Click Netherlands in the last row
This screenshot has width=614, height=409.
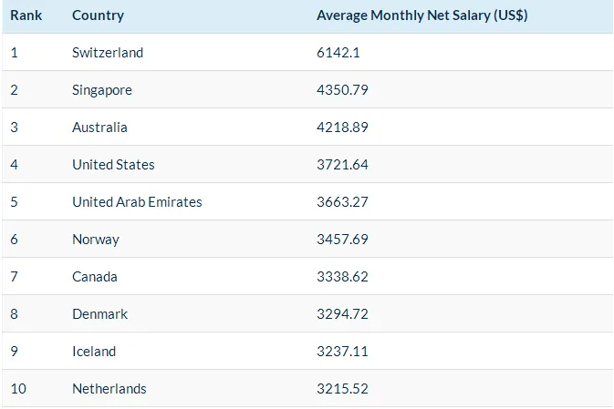109,389
